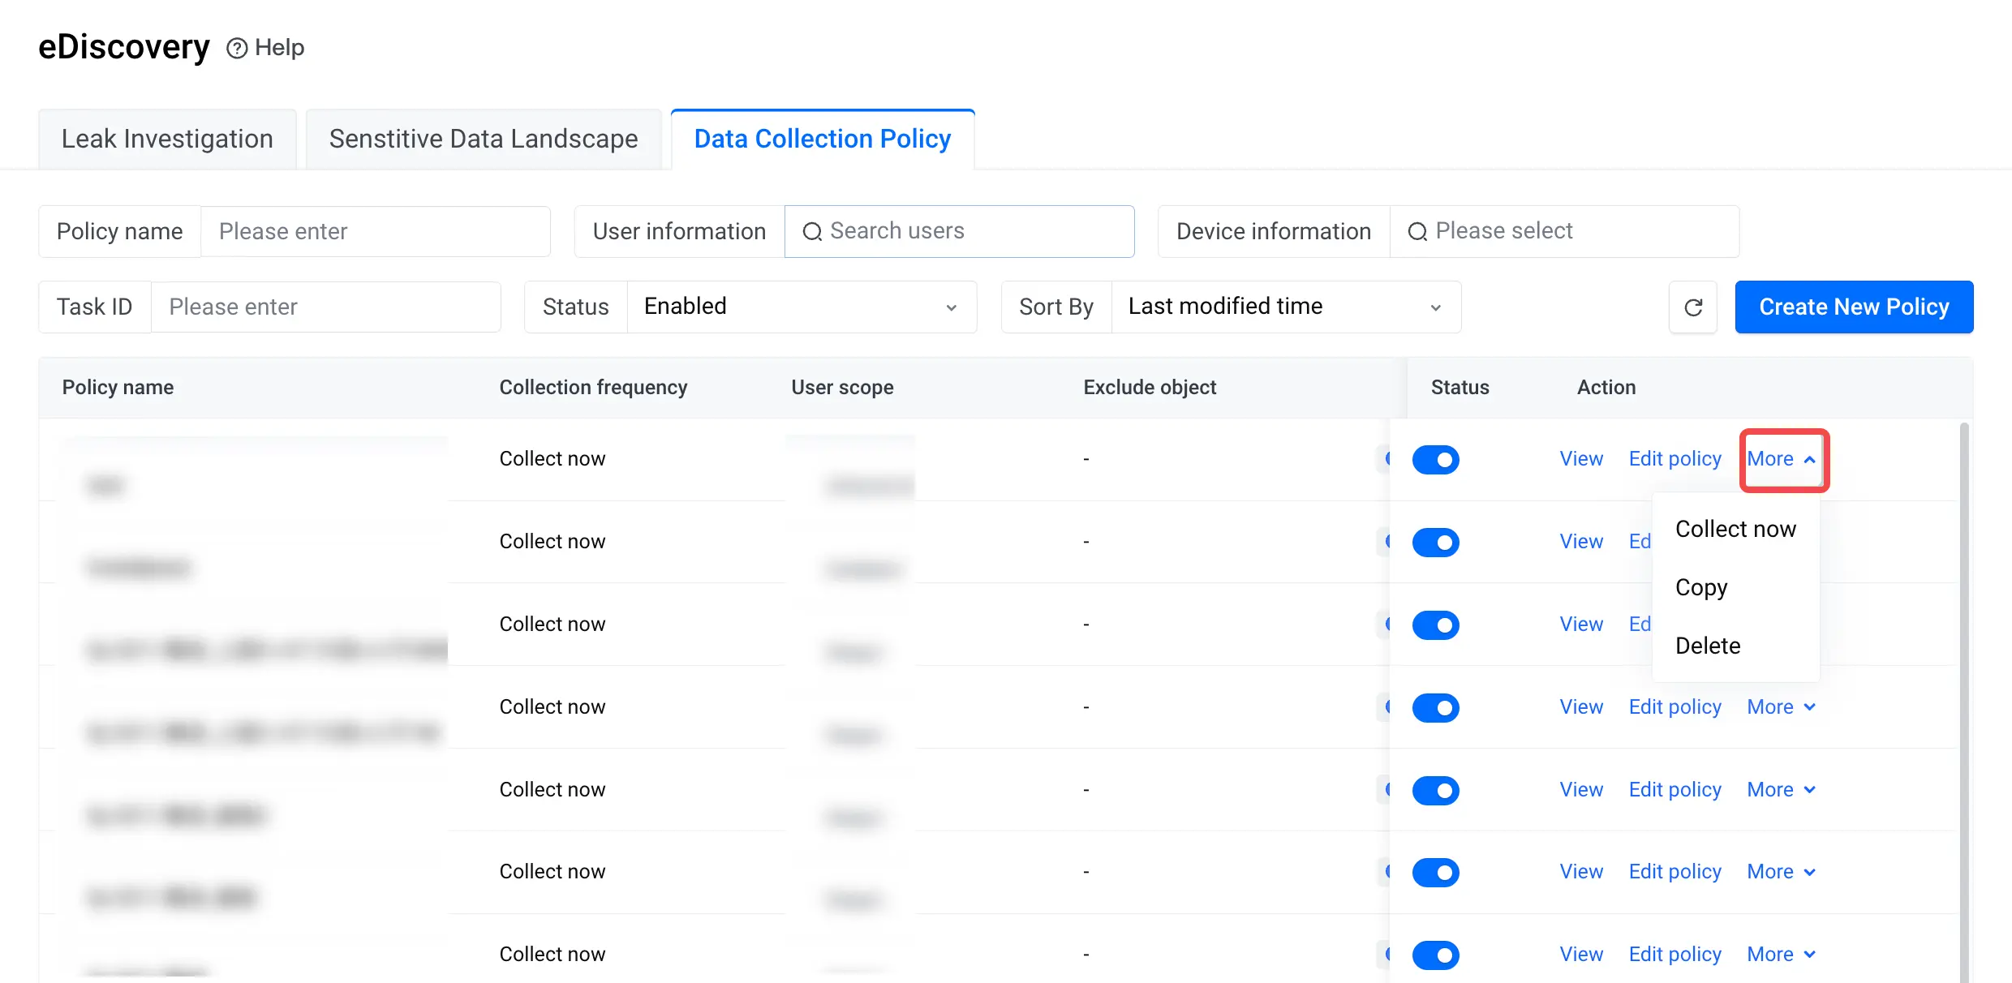The width and height of the screenshot is (2012, 983).
Task: Open the Senstitive Data Landscape tab
Action: (x=484, y=139)
